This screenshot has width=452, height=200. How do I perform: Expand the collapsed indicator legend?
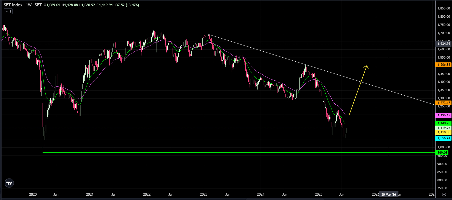point(8,11)
